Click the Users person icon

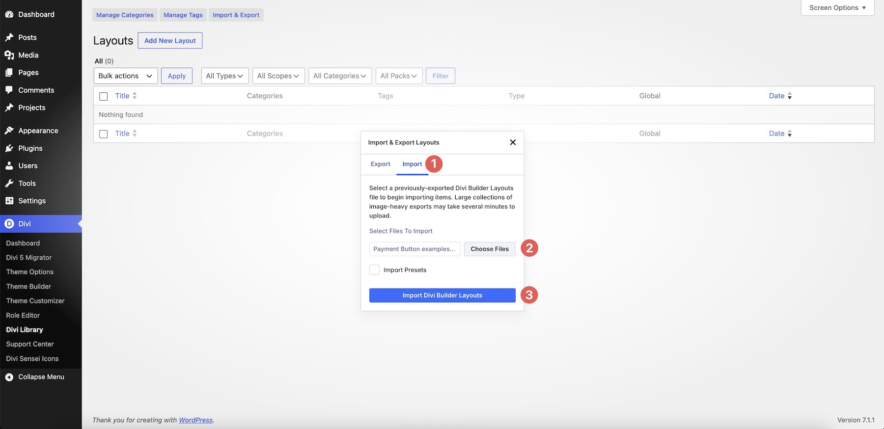pyautogui.click(x=9, y=166)
